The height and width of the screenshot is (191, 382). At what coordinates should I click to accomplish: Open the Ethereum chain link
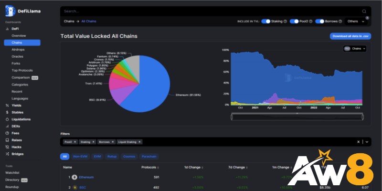pos(86,177)
